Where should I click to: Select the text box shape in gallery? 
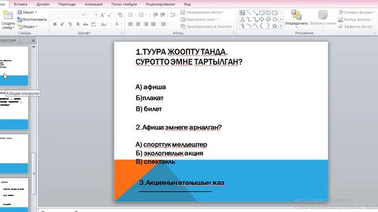coord(242,13)
